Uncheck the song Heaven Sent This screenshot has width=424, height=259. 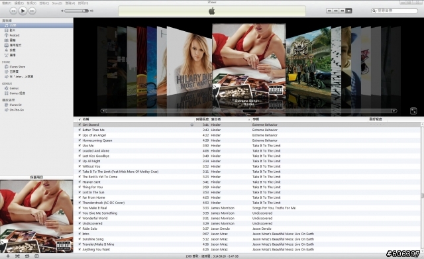click(x=79, y=181)
